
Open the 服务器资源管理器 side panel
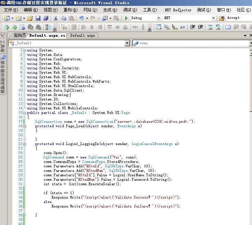click(x=3, y=74)
